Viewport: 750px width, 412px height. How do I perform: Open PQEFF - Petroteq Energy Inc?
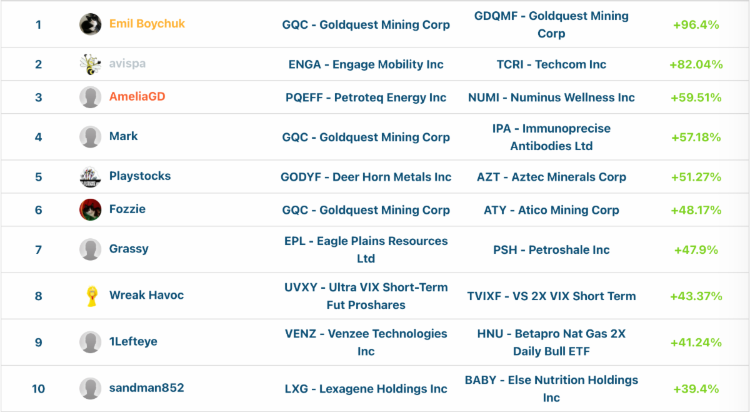[x=366, y=98]
